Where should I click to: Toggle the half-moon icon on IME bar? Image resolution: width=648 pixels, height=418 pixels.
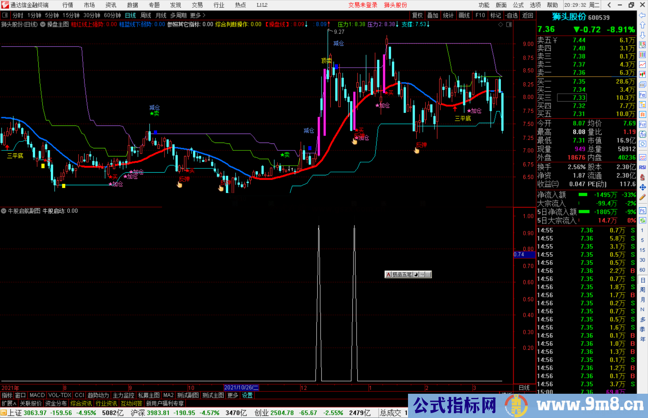[416, 274]
